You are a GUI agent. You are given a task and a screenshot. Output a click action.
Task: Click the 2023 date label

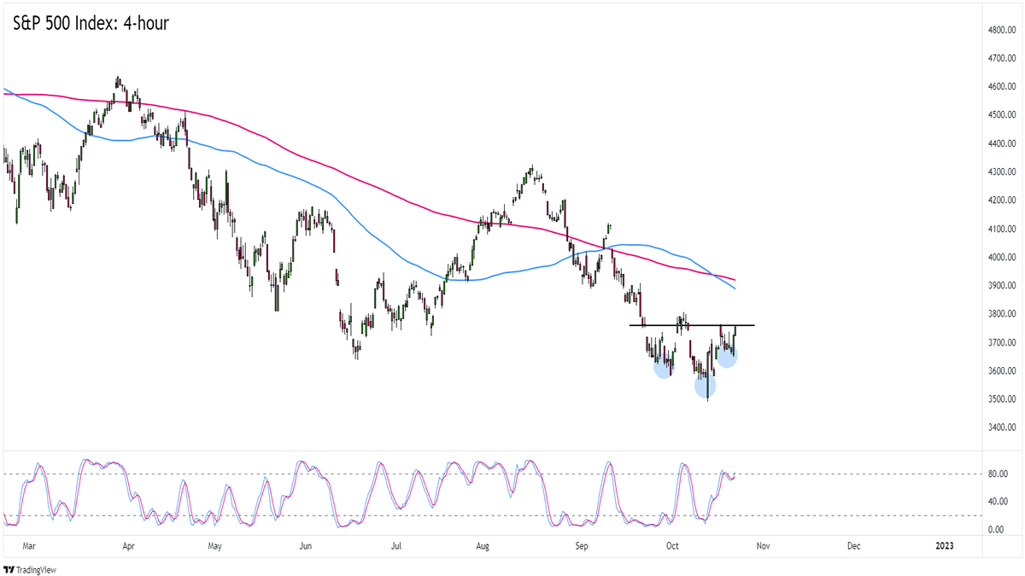(x=944, y=545)
